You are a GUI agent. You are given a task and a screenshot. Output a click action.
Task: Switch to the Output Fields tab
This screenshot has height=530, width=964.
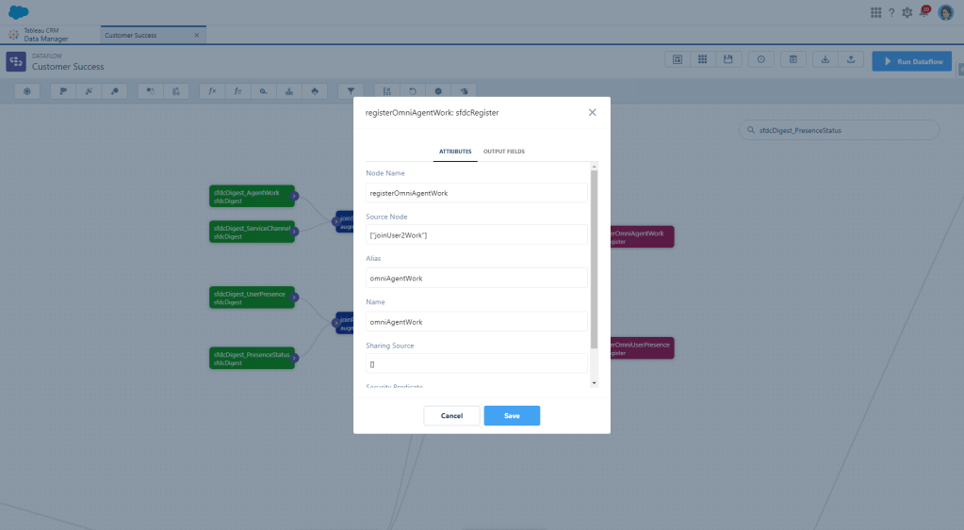504,152
